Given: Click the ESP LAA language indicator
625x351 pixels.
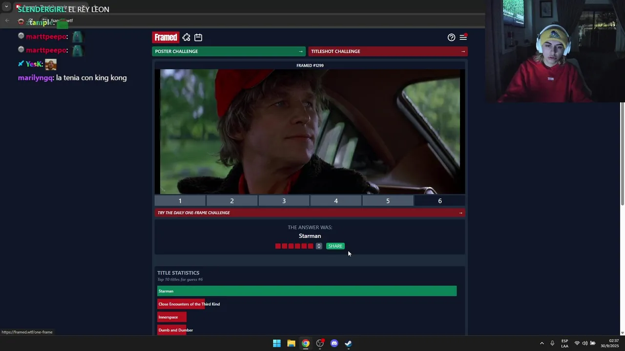Looking at the screenshot, I should tap(564, 343).
